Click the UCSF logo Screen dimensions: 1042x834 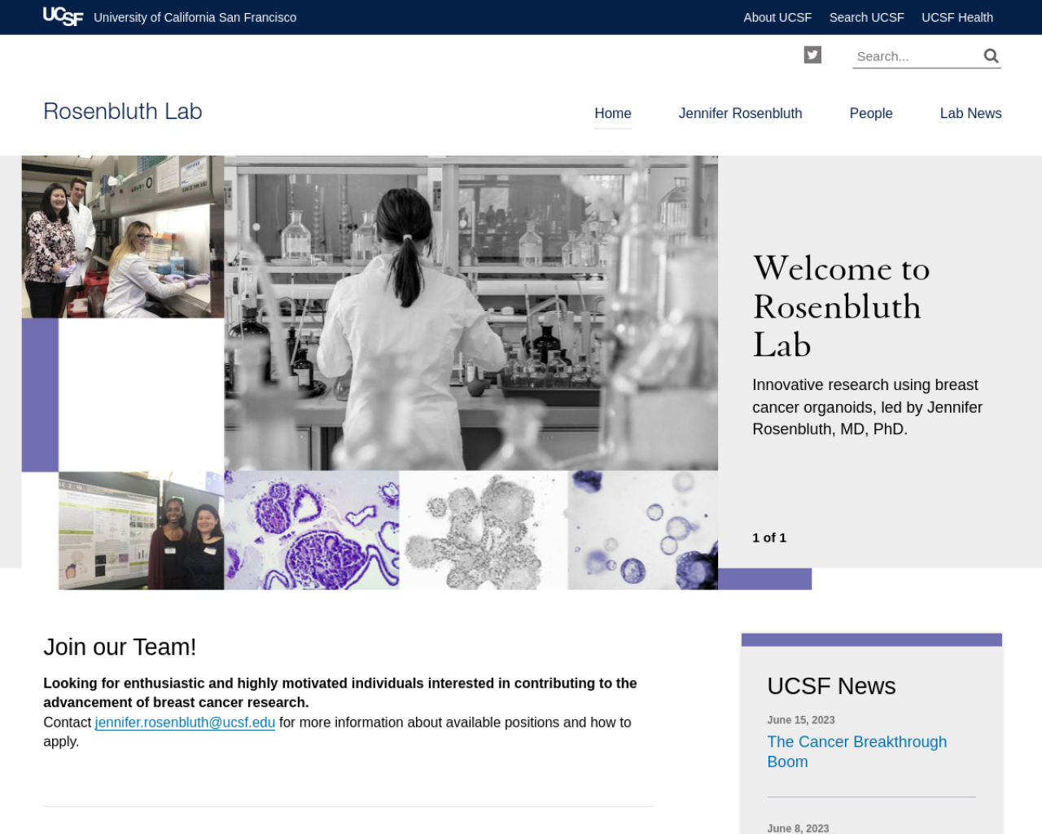63,16
